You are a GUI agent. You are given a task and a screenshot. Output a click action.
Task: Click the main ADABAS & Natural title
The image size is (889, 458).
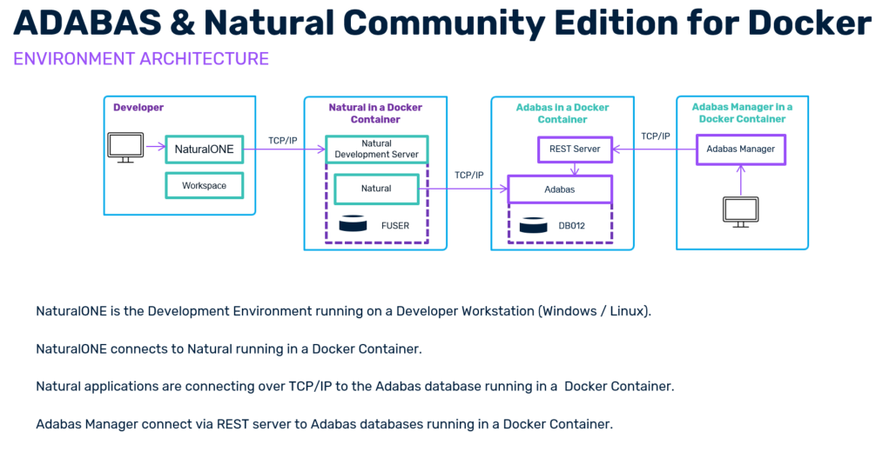click(442, 23)
